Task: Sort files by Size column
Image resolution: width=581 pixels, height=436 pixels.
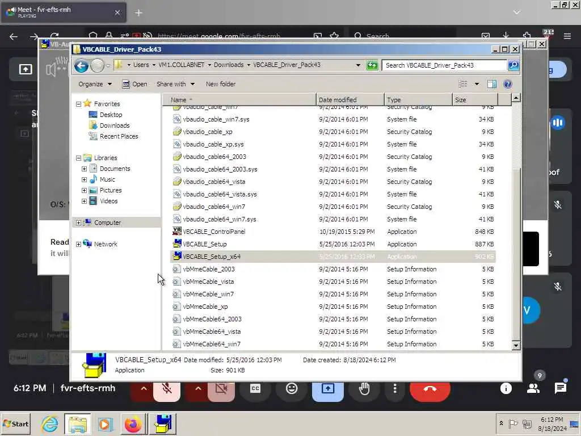Action: (475, 100)
